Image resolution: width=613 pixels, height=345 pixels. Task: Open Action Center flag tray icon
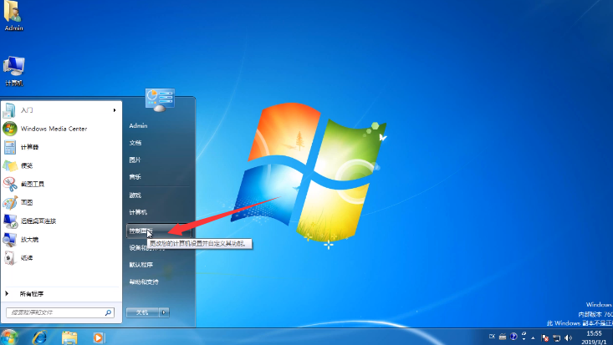[545, 338]
